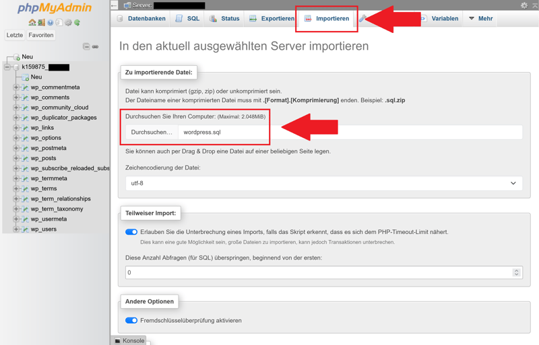539x345 pixels.
Task: Click the Favoriten button in sidebar
Action: [41, 35]
